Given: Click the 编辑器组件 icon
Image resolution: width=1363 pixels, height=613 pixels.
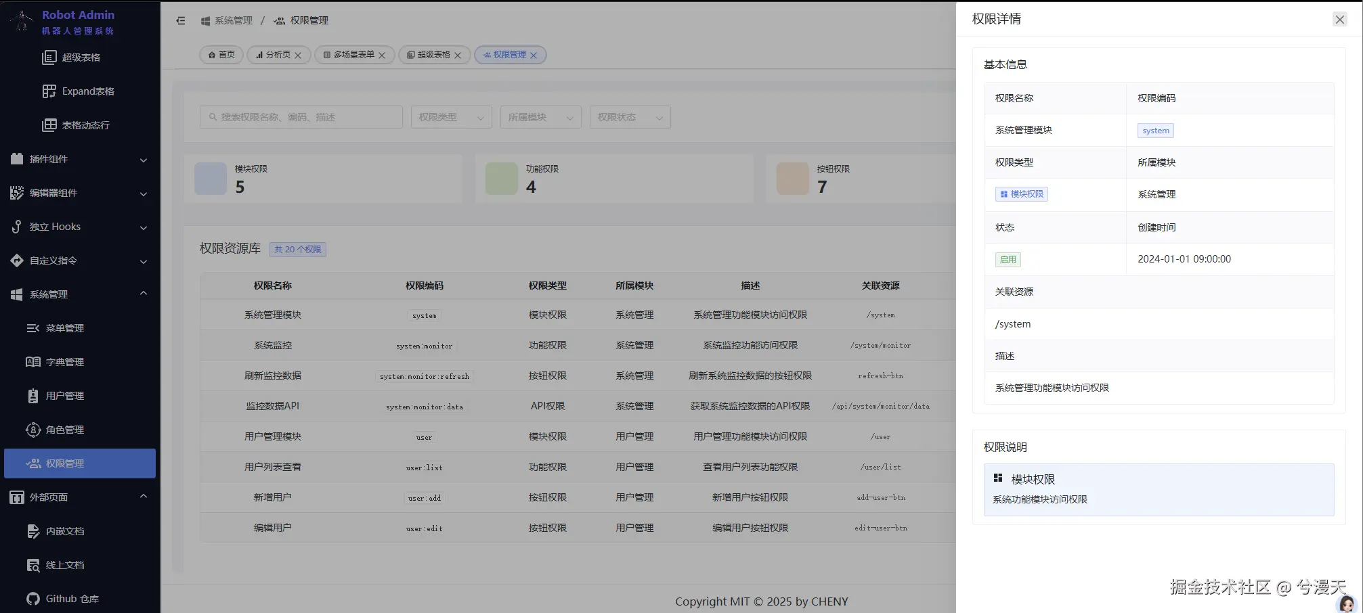Looking at the screenshot, I should [x=17, y=193].
